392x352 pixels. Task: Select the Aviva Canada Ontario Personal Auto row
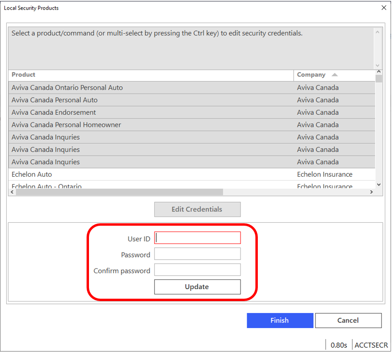tap(192, 87)
